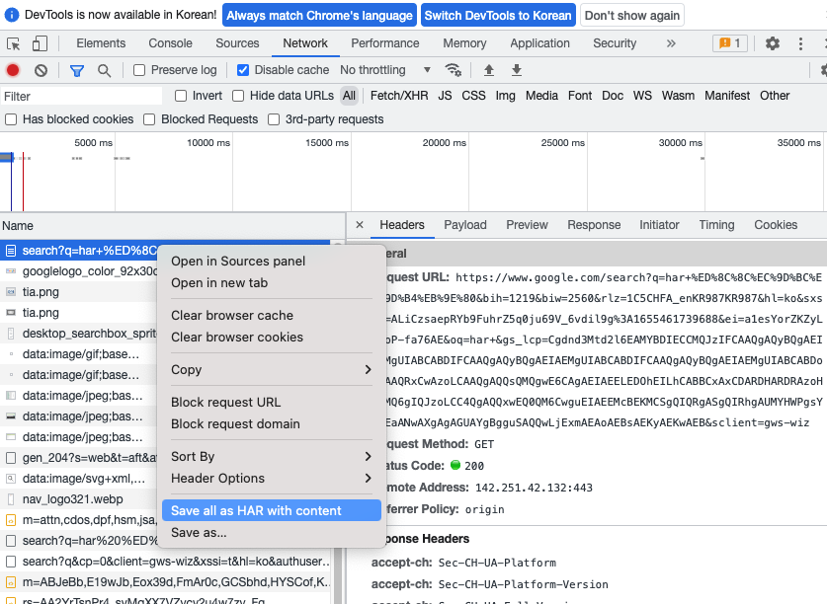
Task: Dismiss with Don't show again
Action: click(631, 15)
